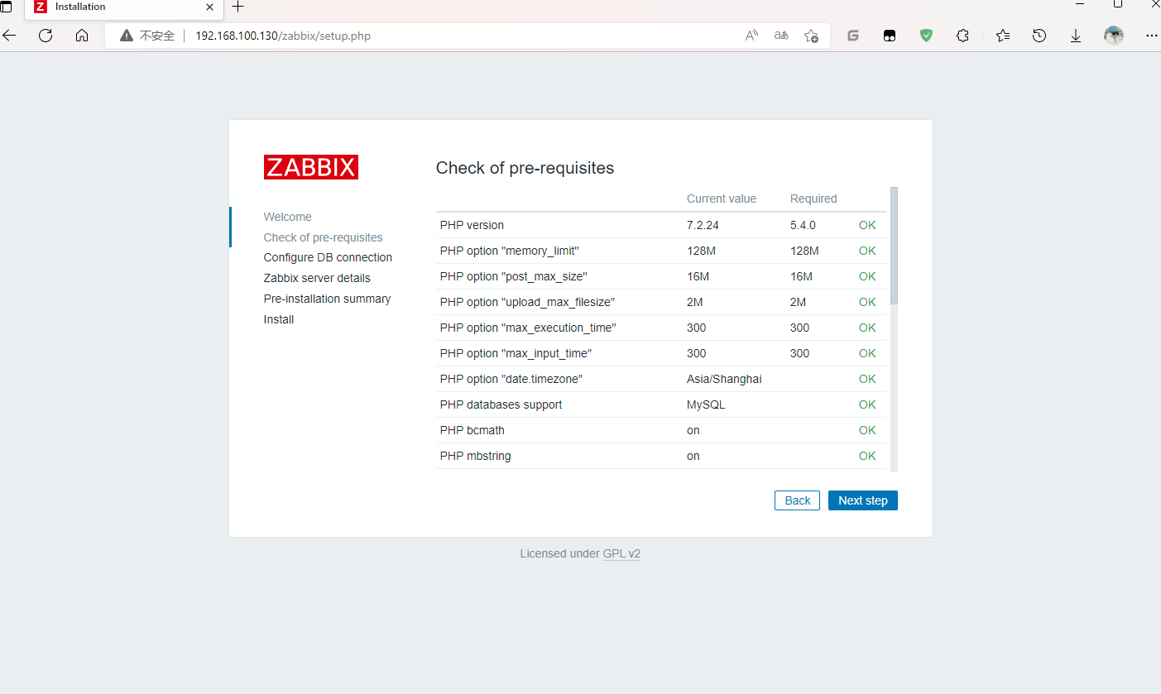Click OK status in PHP version row
The width and height of the screenshot is (1161, 694).
coord(867,225)
